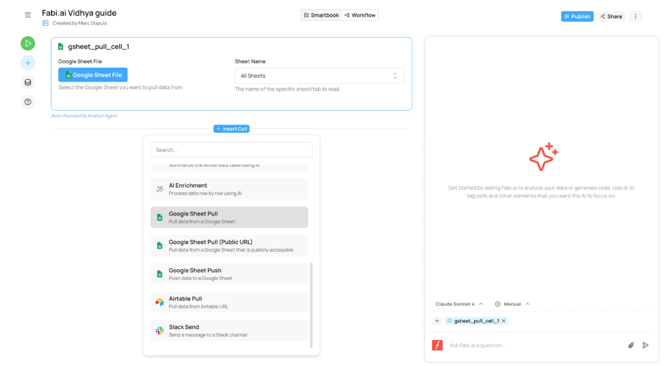Switch to Workflow view

pyautogui.click(x=360, y=15)
